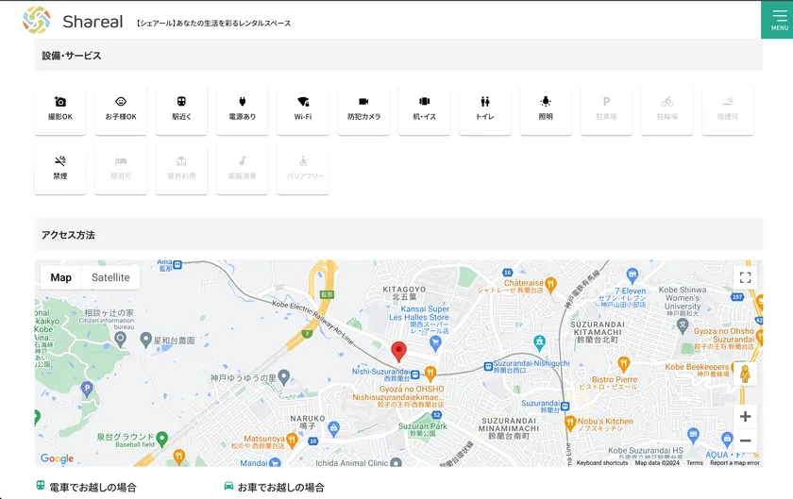Click the Wi-Fi amenity icon
This screenshot has height=499, width=793.
(303, 109)
